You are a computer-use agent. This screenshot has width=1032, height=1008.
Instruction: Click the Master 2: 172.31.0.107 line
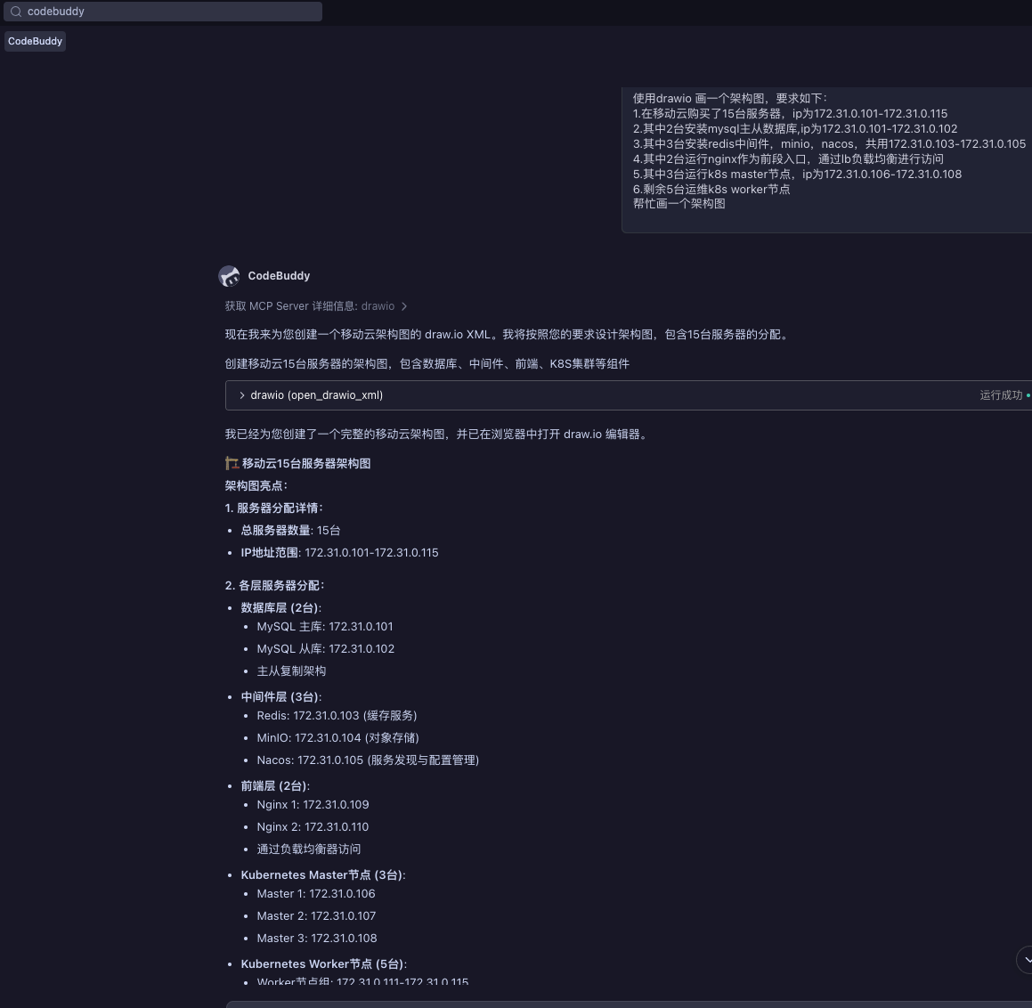click(317, 916)
